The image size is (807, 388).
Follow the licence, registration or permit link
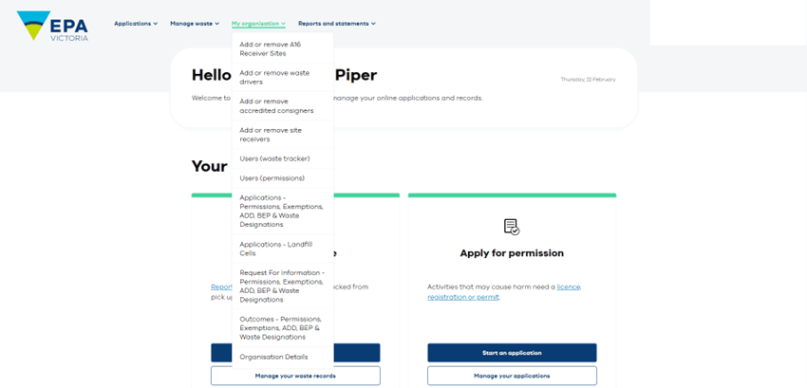pos(504,292)
